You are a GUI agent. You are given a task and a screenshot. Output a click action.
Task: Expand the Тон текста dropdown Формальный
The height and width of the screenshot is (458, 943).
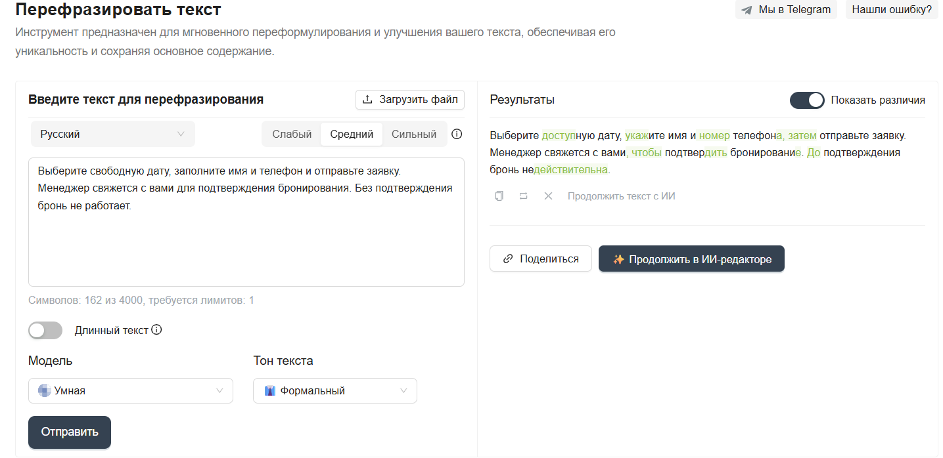point(335,390)
